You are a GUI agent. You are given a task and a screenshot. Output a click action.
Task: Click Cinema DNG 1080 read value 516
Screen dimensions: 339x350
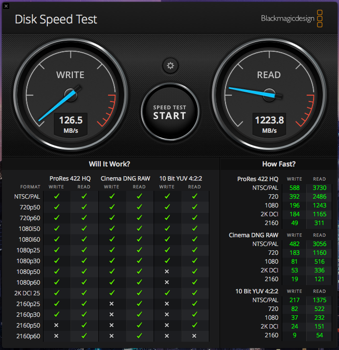319,262
